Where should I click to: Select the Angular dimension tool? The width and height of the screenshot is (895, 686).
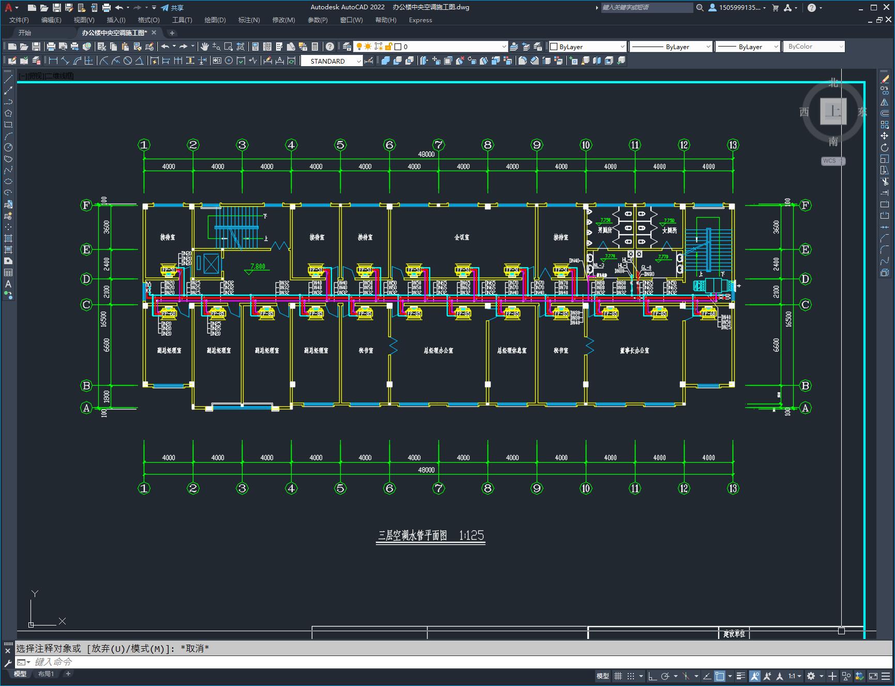click(139, 61)
